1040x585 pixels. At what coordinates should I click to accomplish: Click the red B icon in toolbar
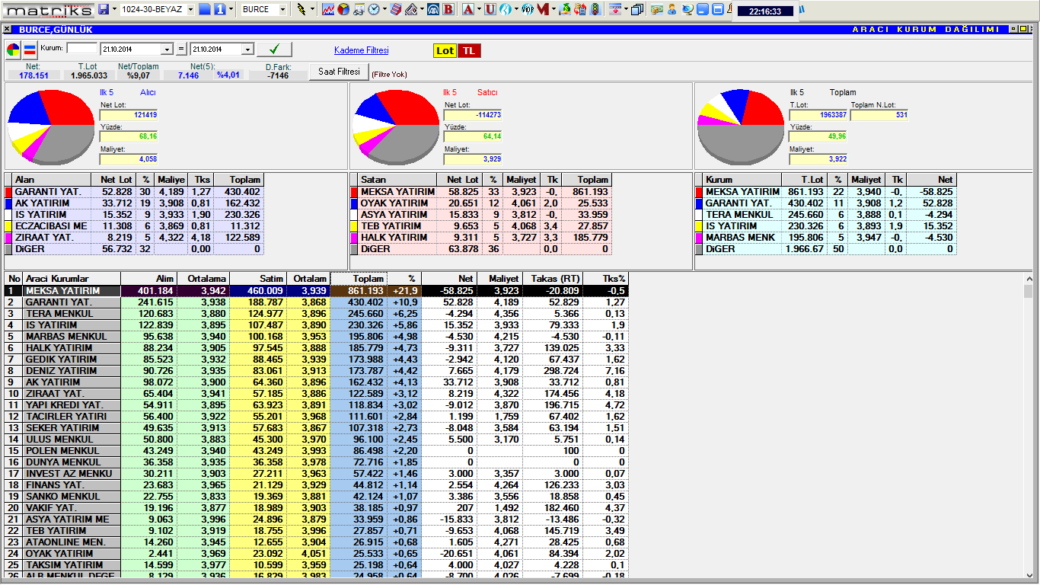pos(448,9)
